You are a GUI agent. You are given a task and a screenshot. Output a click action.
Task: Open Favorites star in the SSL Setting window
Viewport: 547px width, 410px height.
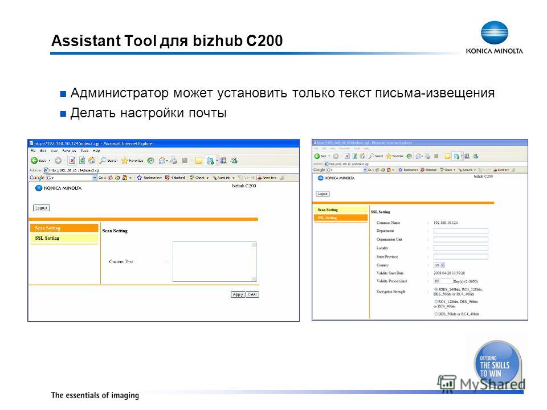point(394,156)
